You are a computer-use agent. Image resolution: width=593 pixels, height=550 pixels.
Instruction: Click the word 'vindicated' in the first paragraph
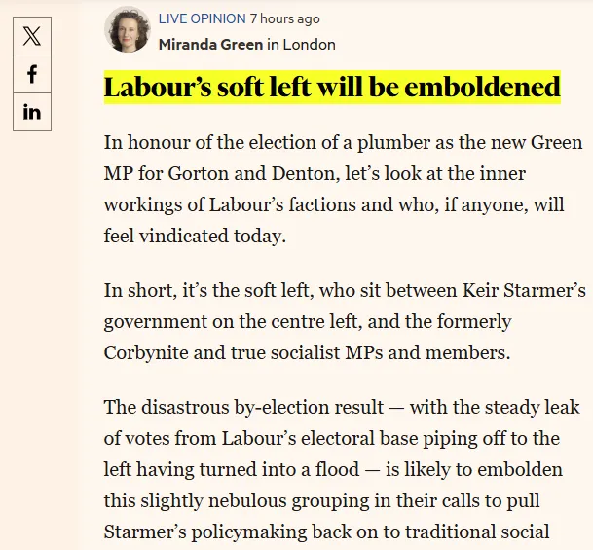[x=189, y=235]
